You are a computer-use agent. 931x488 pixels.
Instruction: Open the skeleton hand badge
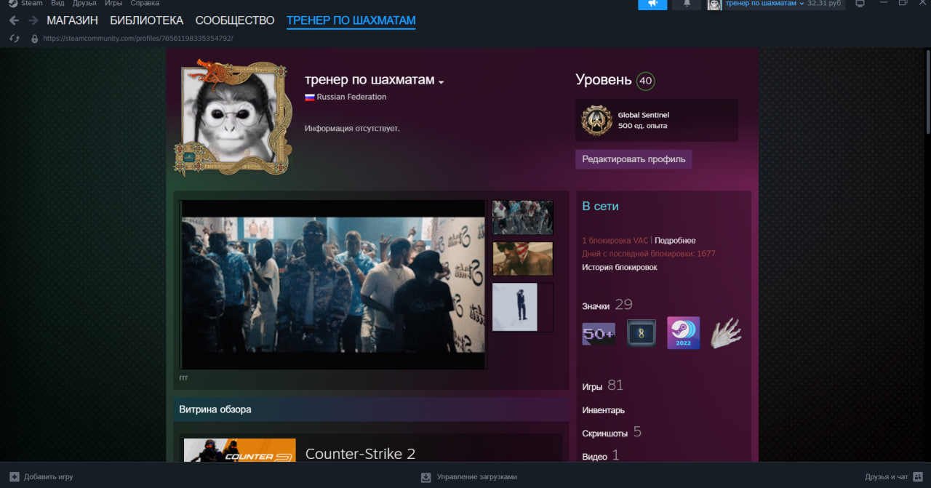pos(726,333)
